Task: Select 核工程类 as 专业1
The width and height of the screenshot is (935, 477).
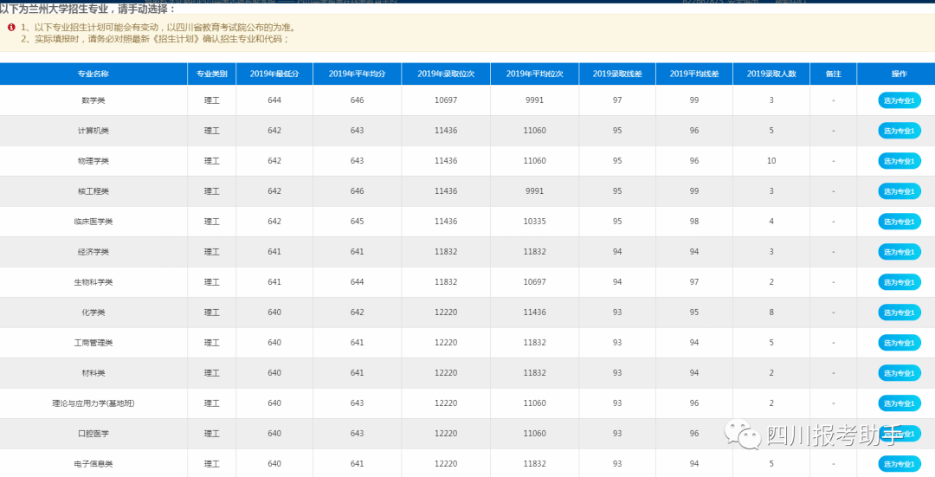Action: pyautogui.click(x=899, y=191)
